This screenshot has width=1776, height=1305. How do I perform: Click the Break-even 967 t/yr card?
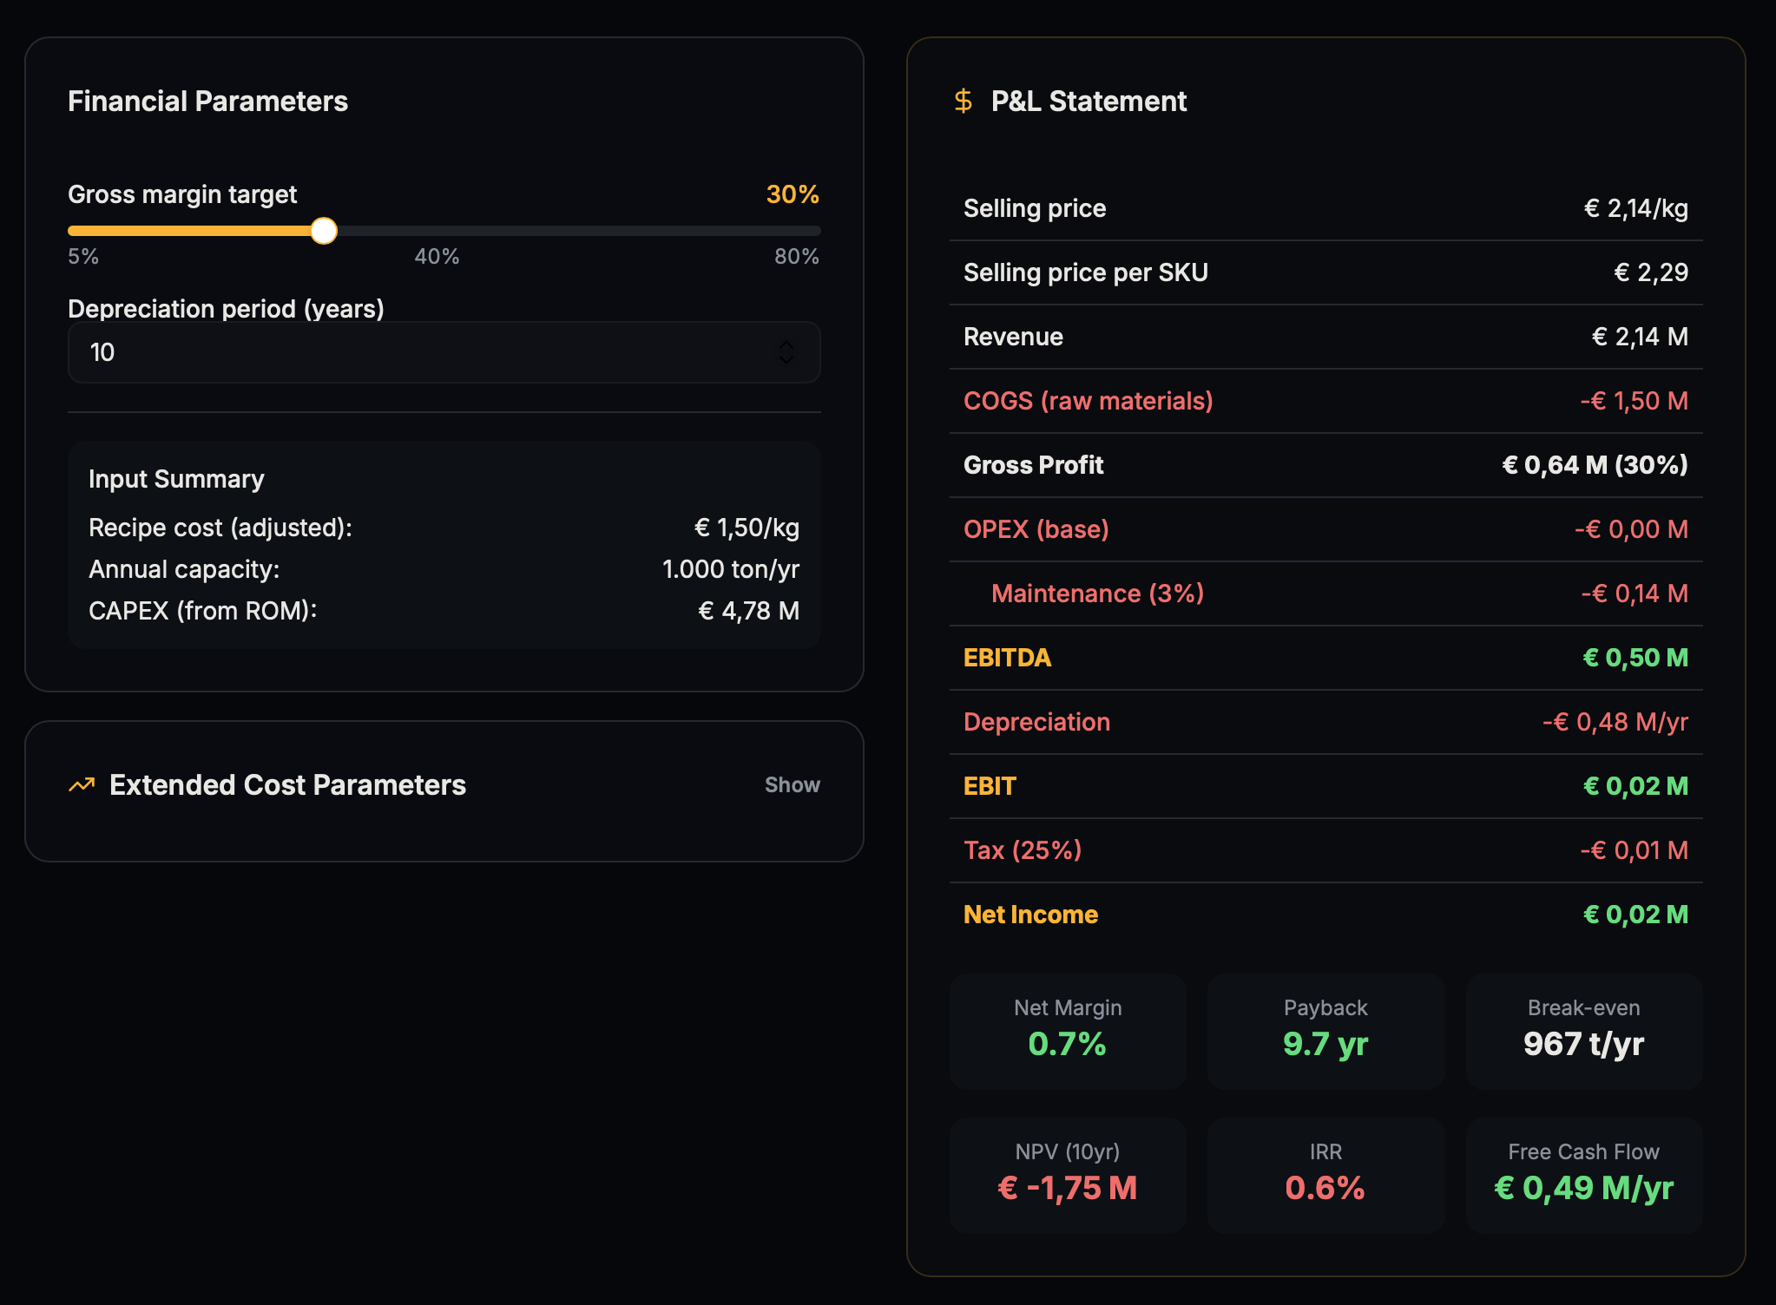[x=1582, y=1030]
